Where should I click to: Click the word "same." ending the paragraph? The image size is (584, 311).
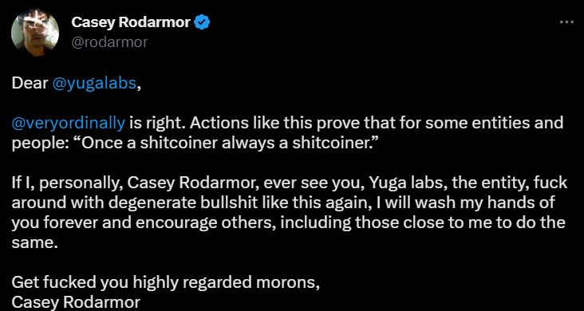[x=35, y=243]
